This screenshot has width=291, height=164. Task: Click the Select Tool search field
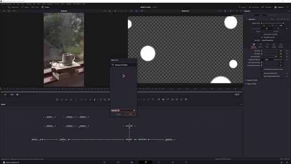point(123,110)
